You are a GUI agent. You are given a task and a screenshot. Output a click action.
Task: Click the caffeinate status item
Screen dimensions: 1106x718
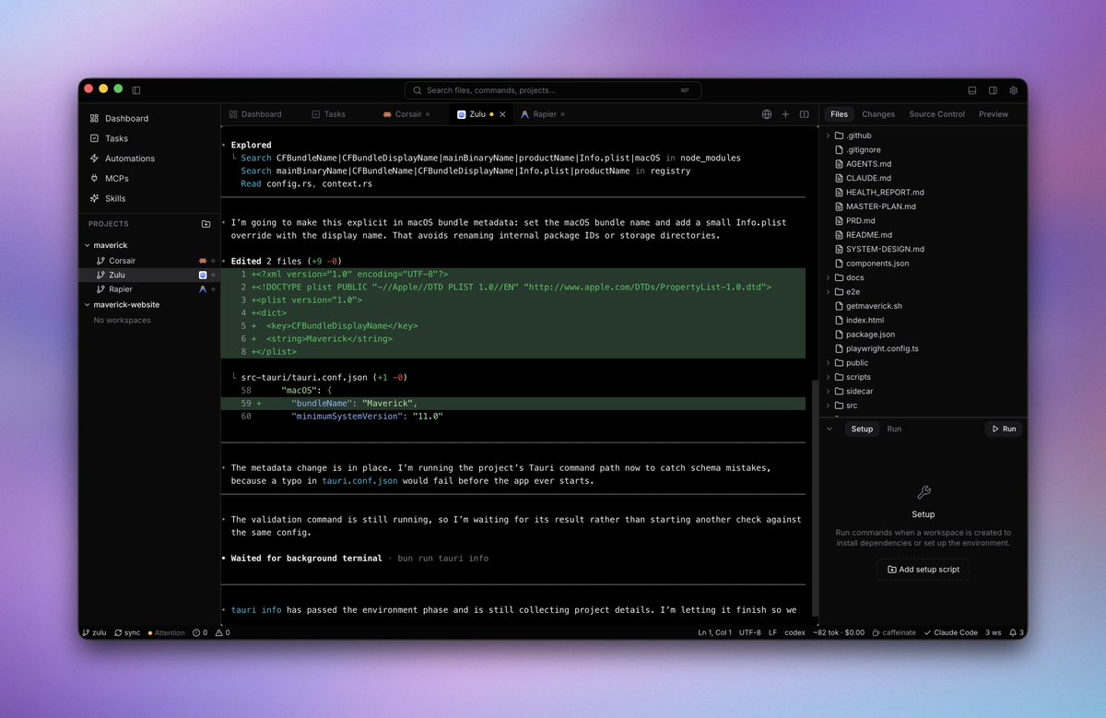(x=894, y=633)
